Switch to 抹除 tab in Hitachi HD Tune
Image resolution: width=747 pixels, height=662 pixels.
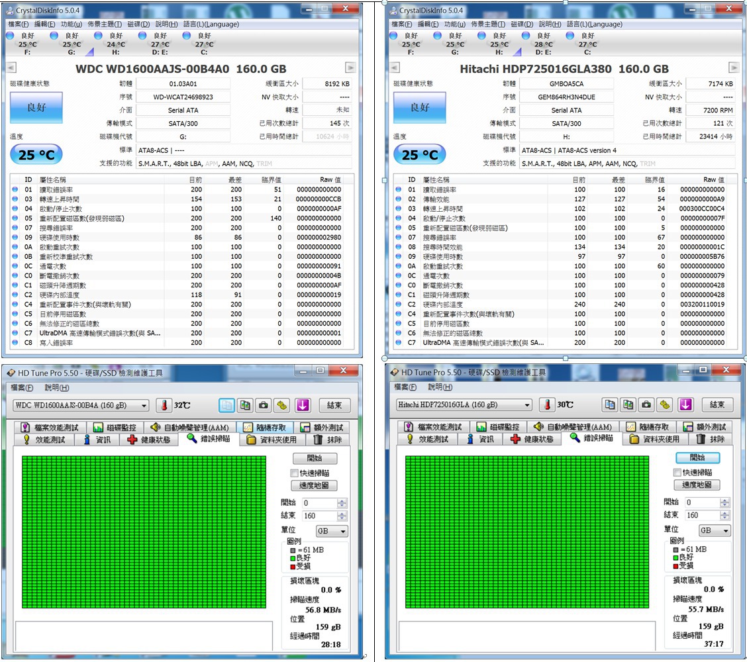tap(711, 439)
